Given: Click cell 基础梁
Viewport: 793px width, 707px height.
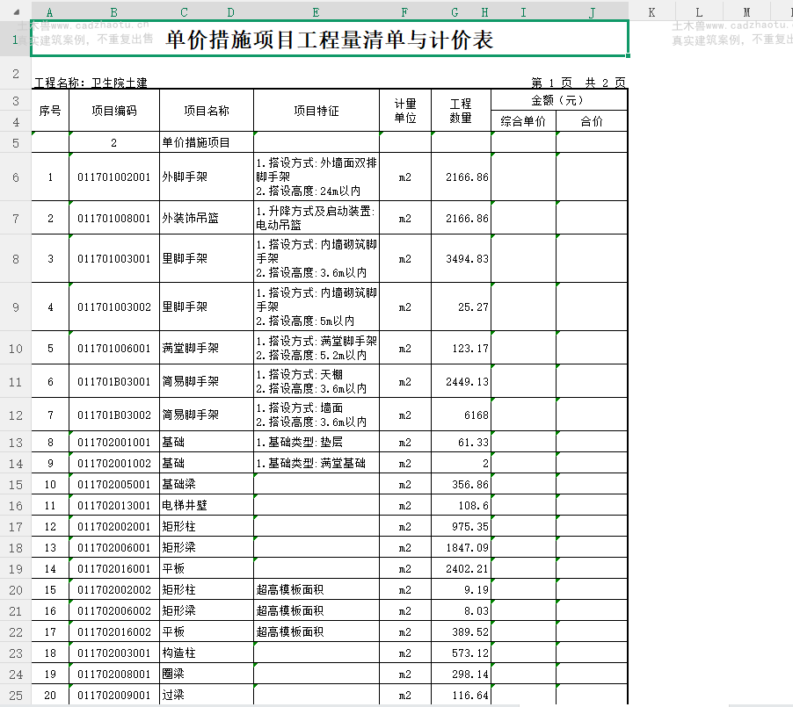Looking at the screenshot, I should click(207, 484).
